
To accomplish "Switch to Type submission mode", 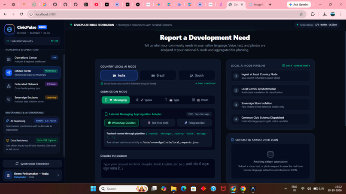I will pyautogui.click(x=172, y=100).
